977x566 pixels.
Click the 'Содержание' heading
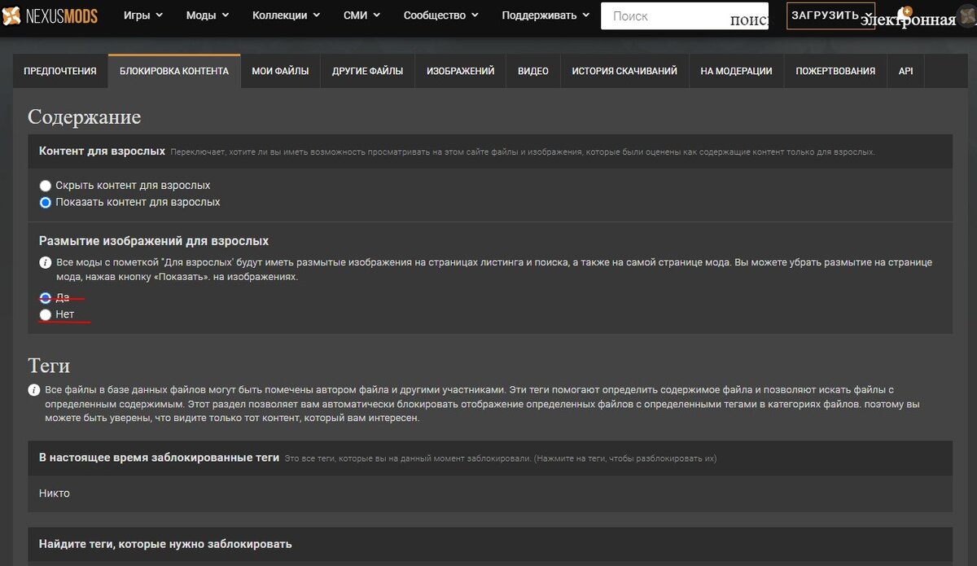click(84, 116)
